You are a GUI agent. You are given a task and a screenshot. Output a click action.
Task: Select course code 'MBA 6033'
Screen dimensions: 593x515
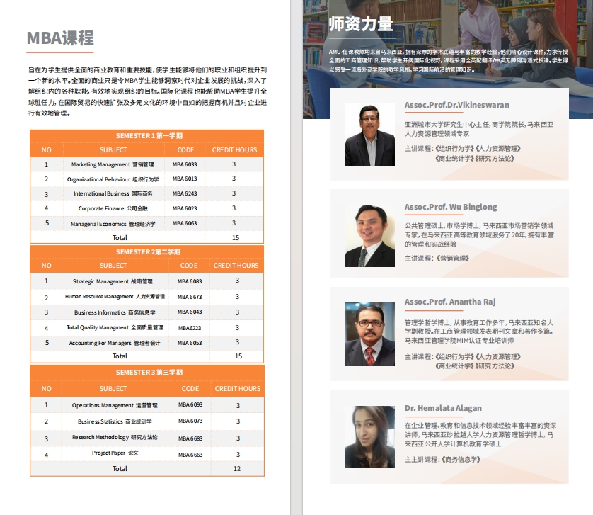point(185,164)
